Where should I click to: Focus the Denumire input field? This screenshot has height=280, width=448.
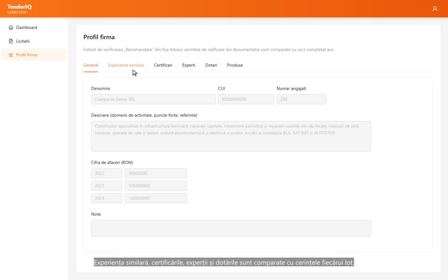(x=154, y=99)
